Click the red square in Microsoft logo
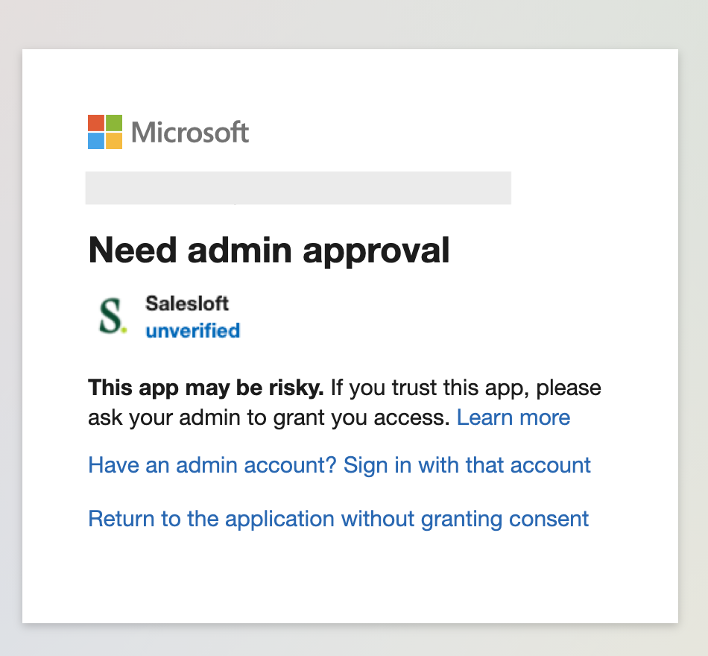Screen dimensions: 708x656 coord(96,123)
